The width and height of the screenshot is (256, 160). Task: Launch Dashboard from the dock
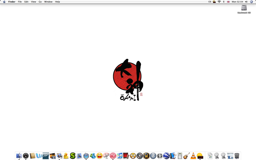pos(26,156)
